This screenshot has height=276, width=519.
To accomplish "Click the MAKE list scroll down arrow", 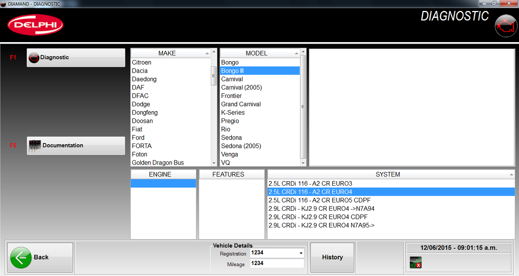I will point(214,163).
